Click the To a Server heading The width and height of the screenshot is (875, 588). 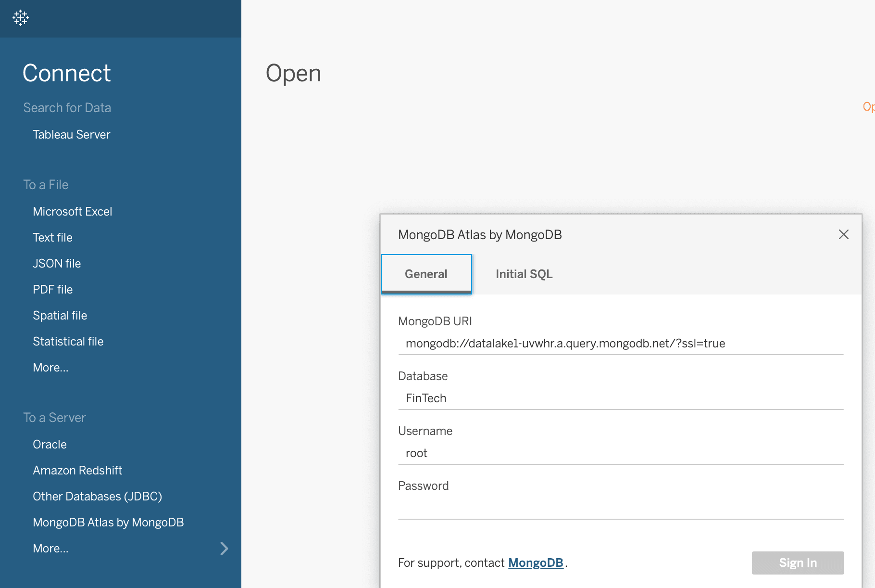[54, 417]
